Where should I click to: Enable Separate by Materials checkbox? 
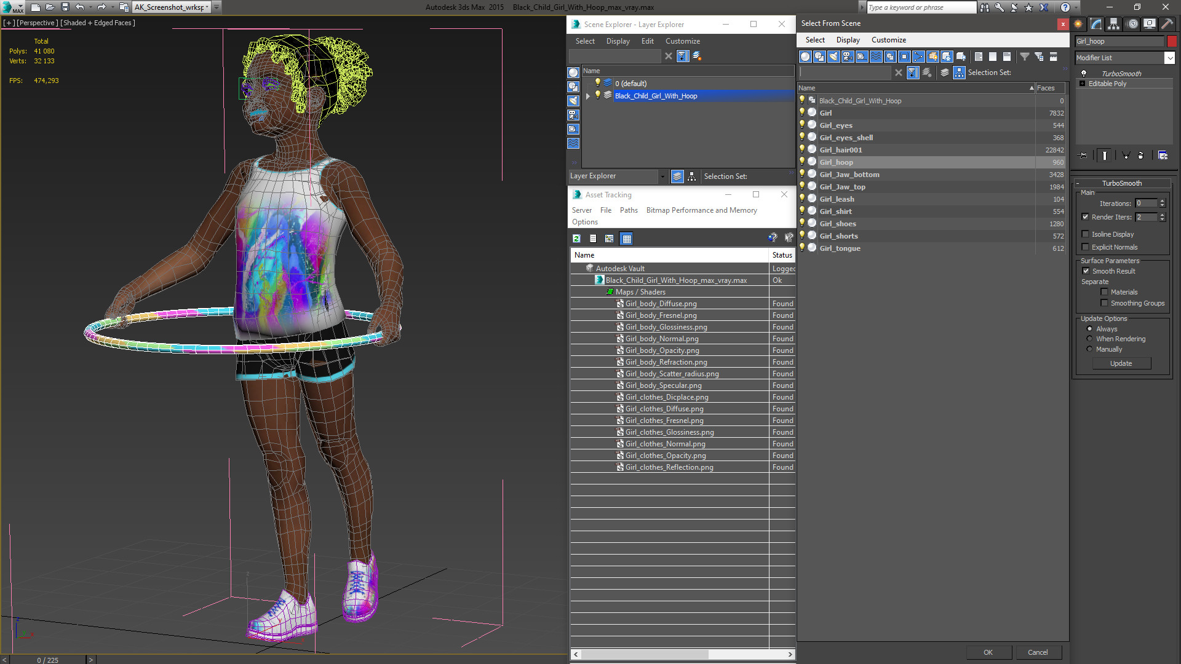click(x=1104, y=291)
